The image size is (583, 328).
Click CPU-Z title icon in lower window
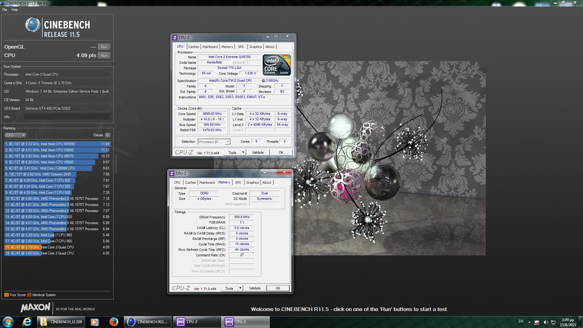[x=172, y=173]
